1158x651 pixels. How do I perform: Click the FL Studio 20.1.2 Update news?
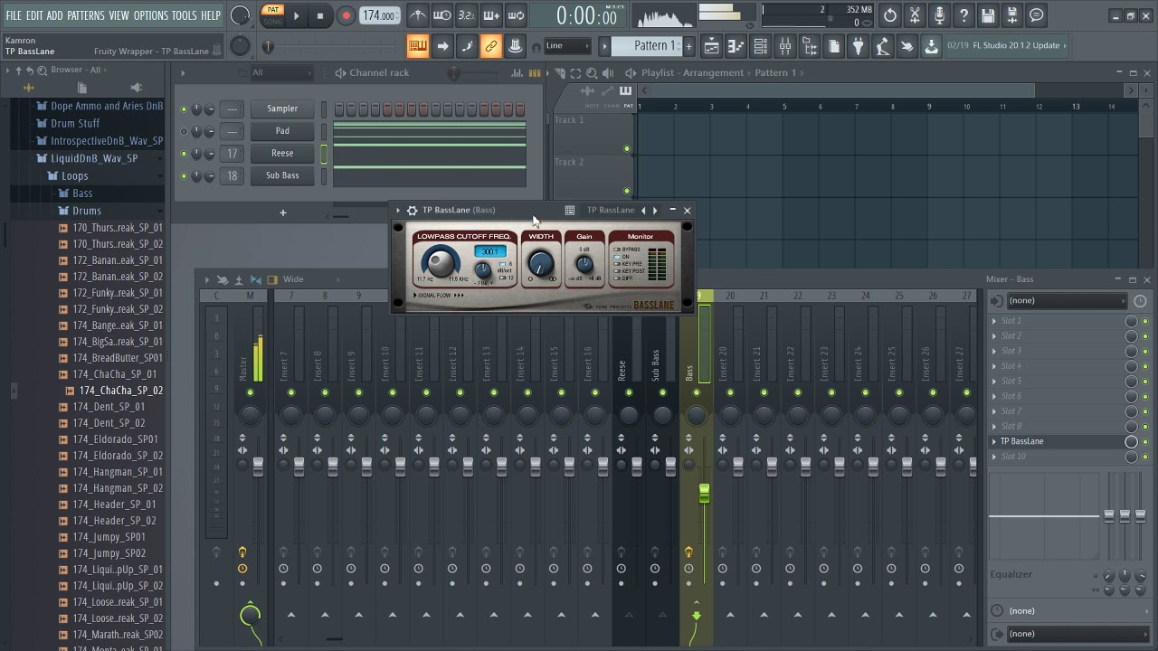tap(1009, 45)
